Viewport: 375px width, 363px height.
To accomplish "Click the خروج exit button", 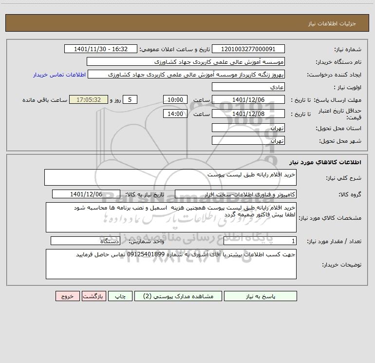I will click(67, 296).
